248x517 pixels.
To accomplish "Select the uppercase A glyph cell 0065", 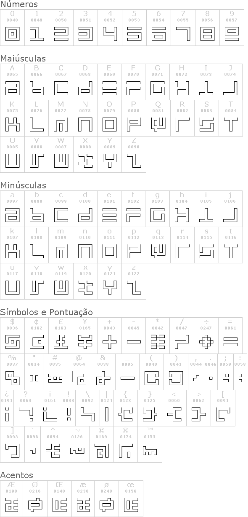I will click(x=12, y=82).
